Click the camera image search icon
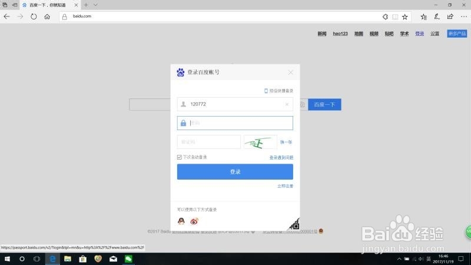471x265 pixels. [302, 105]
